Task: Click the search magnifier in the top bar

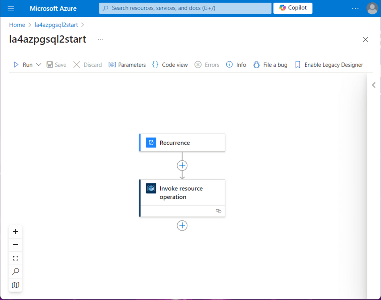Action: click(105, 8)
